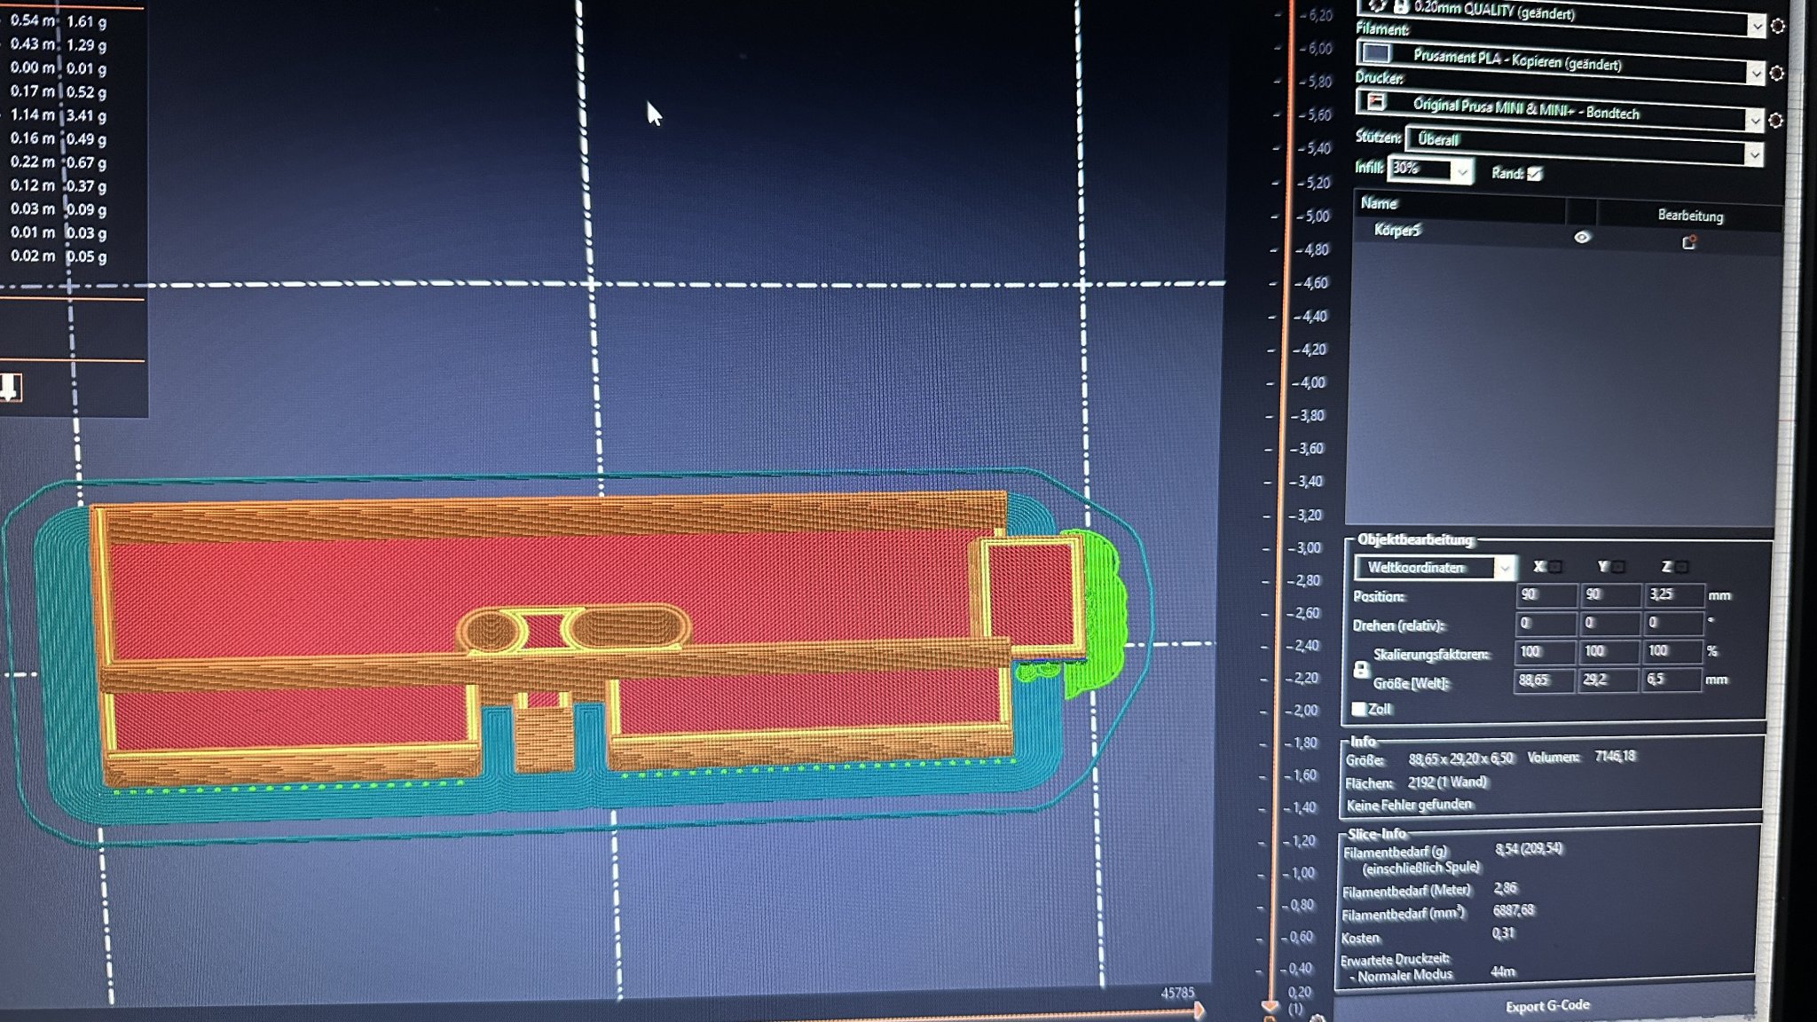Expand the Filament preset dropdown
The image size is (1817, 1022).
tap(1755, 73)
